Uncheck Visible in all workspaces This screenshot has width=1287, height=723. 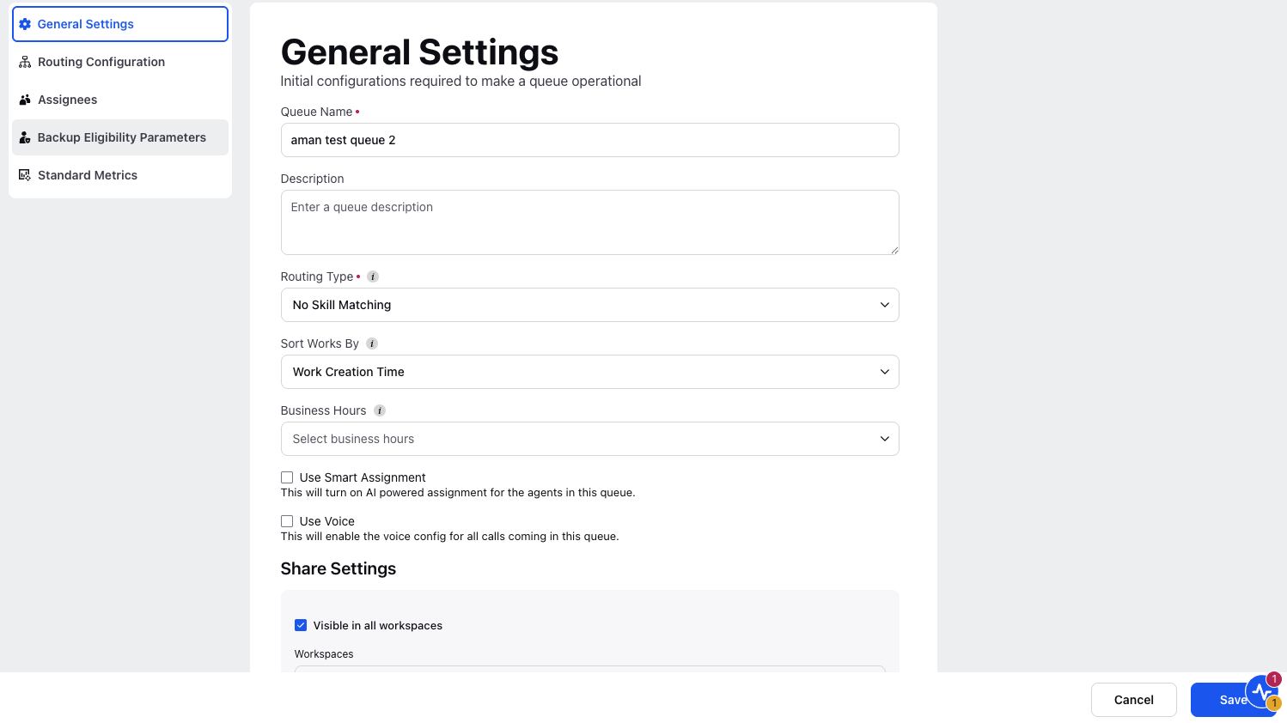tap(301, 625)
